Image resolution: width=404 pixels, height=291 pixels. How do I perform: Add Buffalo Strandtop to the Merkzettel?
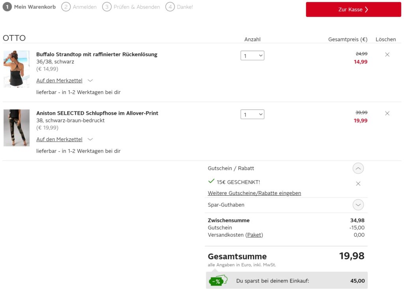[59, 80]
